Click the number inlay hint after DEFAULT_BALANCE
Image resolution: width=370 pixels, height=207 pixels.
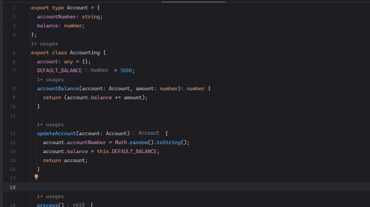[99, 70]
